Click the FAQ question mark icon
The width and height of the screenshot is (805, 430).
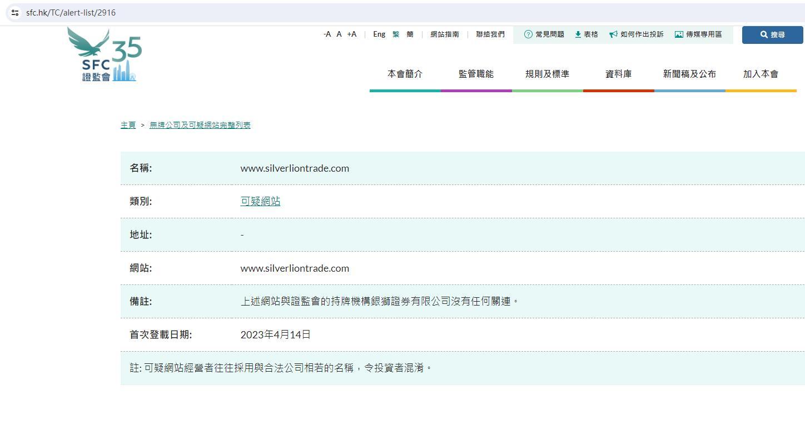(x=528, y=34)
